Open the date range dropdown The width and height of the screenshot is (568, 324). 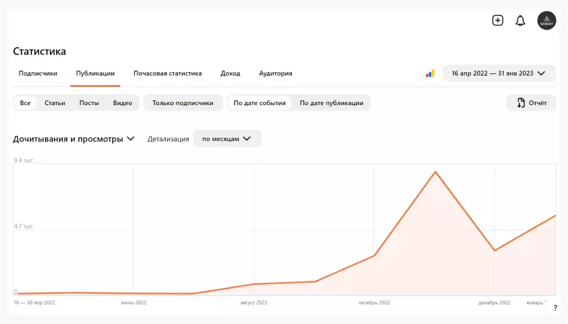[499, 73]
